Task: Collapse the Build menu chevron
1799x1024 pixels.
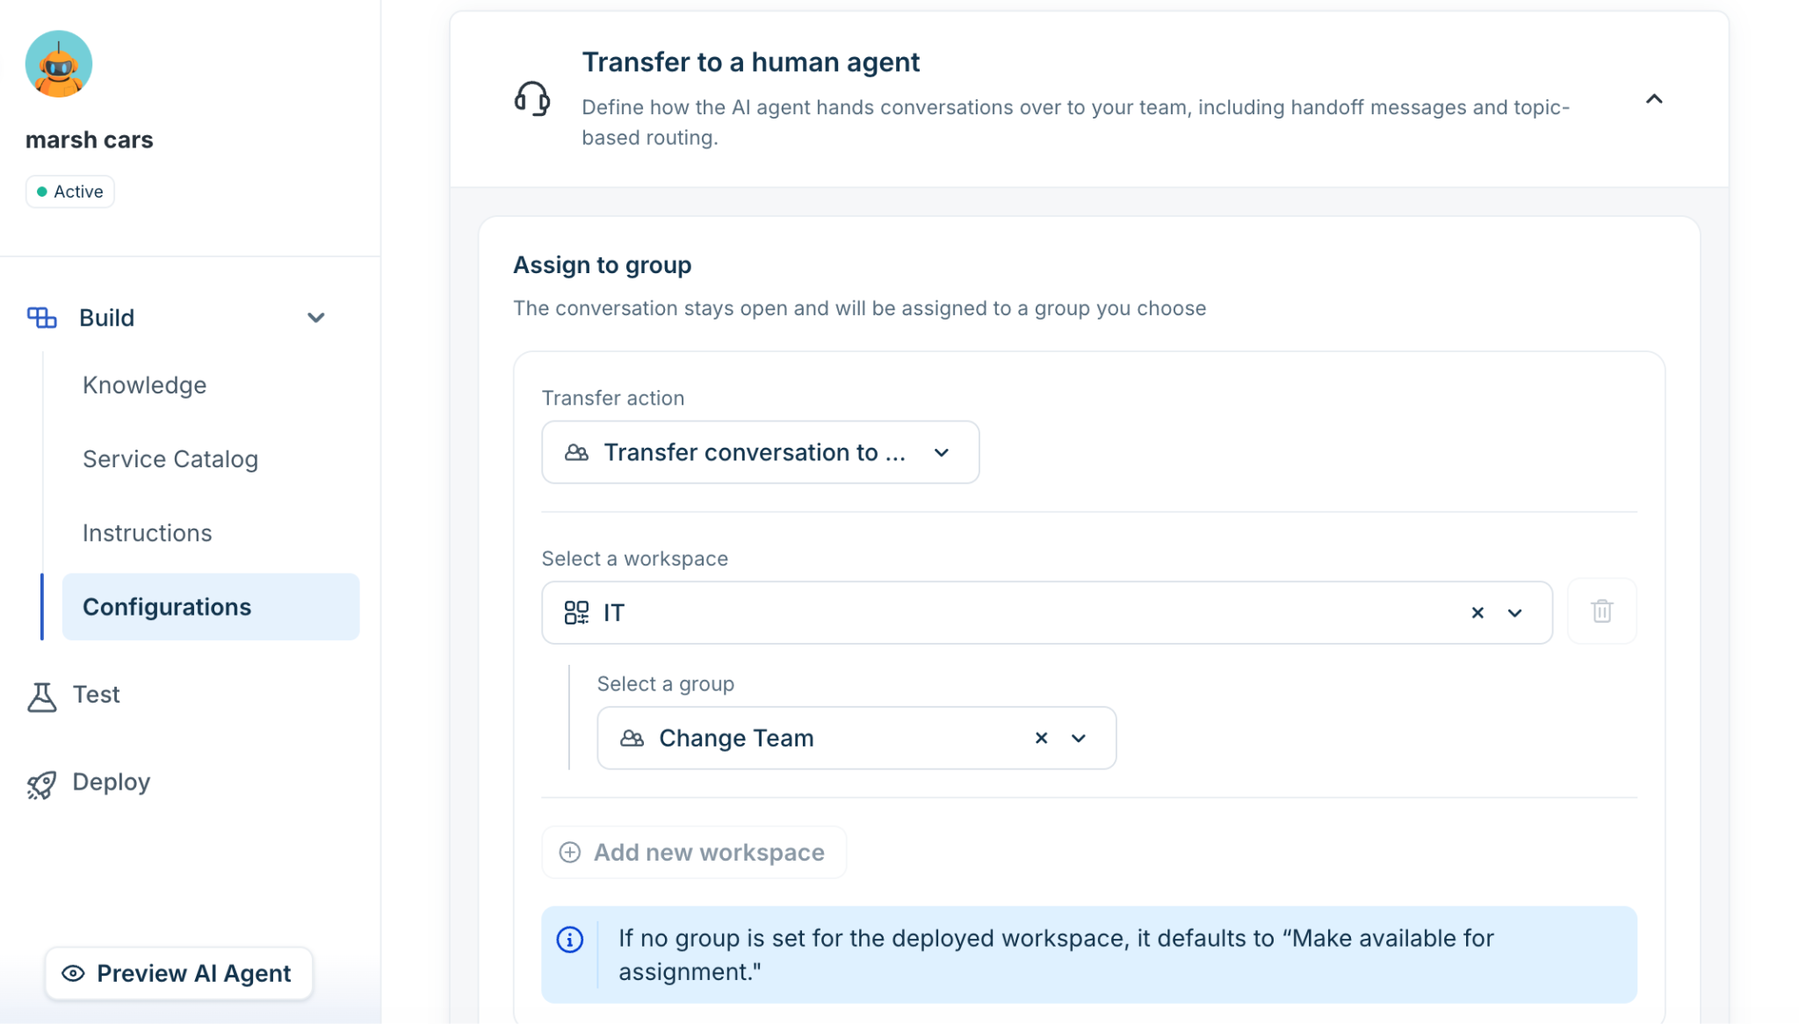Action: click(x=316, y=318)
